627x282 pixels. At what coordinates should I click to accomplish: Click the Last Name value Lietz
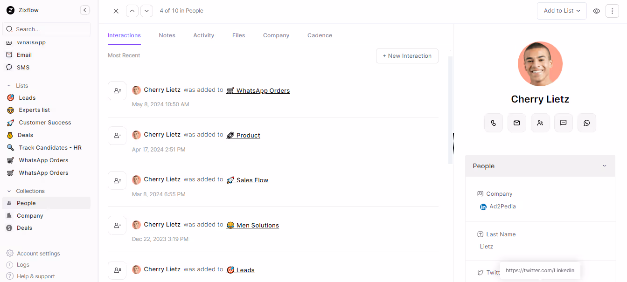click(x=487, y=247)
